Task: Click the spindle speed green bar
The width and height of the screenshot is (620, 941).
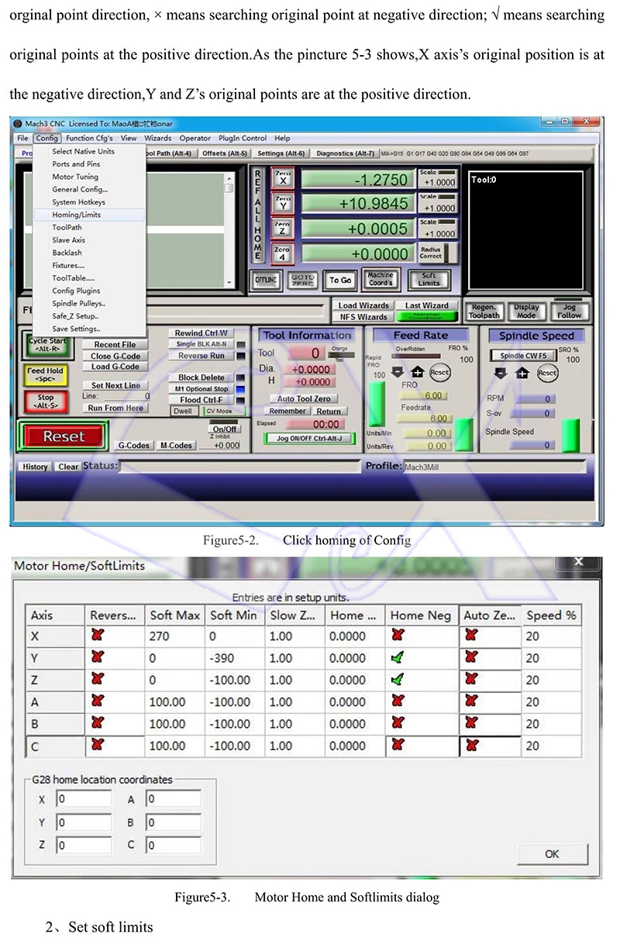Action: click(x=570, y=434)
